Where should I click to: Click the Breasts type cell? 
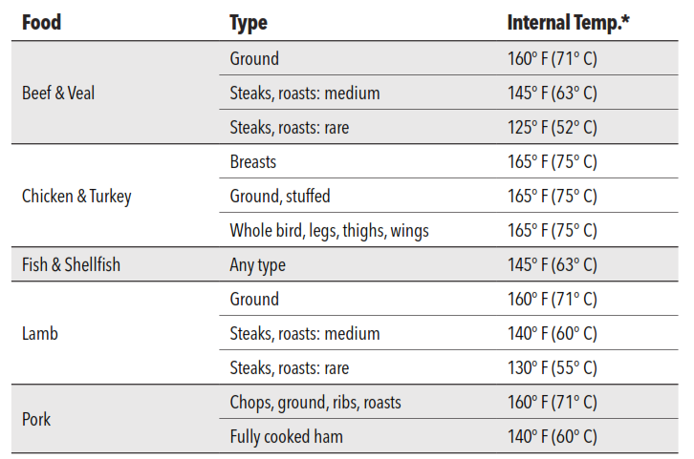[x=252, y=161]
